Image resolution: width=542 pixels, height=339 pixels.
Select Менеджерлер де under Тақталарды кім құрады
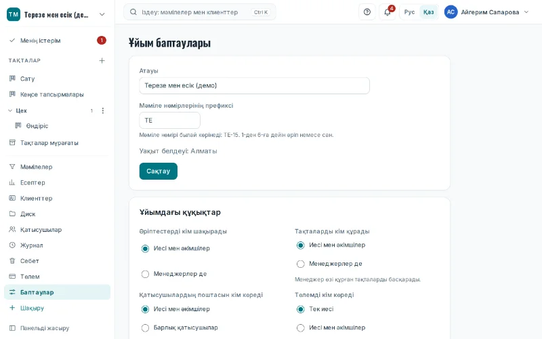point(301,264)
